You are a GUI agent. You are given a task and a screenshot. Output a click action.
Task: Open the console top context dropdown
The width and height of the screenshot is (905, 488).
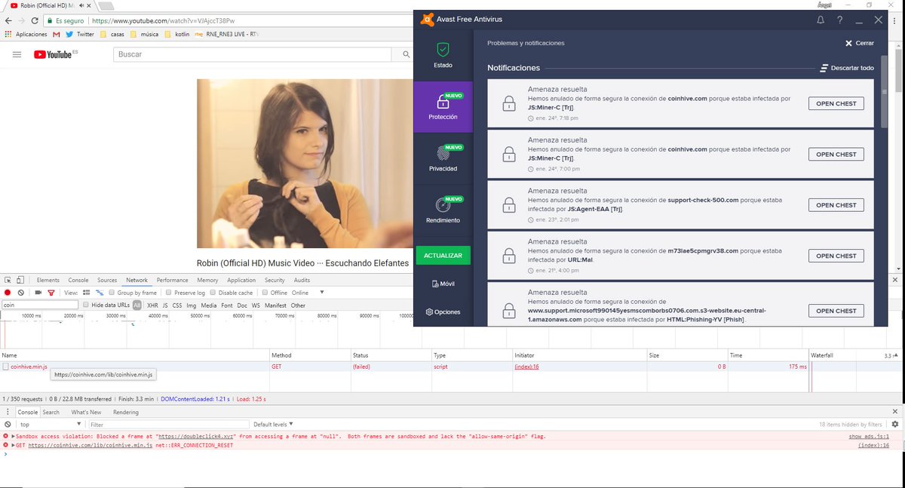click(x=49, y=425)
